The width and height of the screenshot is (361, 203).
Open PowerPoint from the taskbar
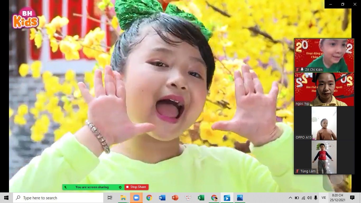175,198
